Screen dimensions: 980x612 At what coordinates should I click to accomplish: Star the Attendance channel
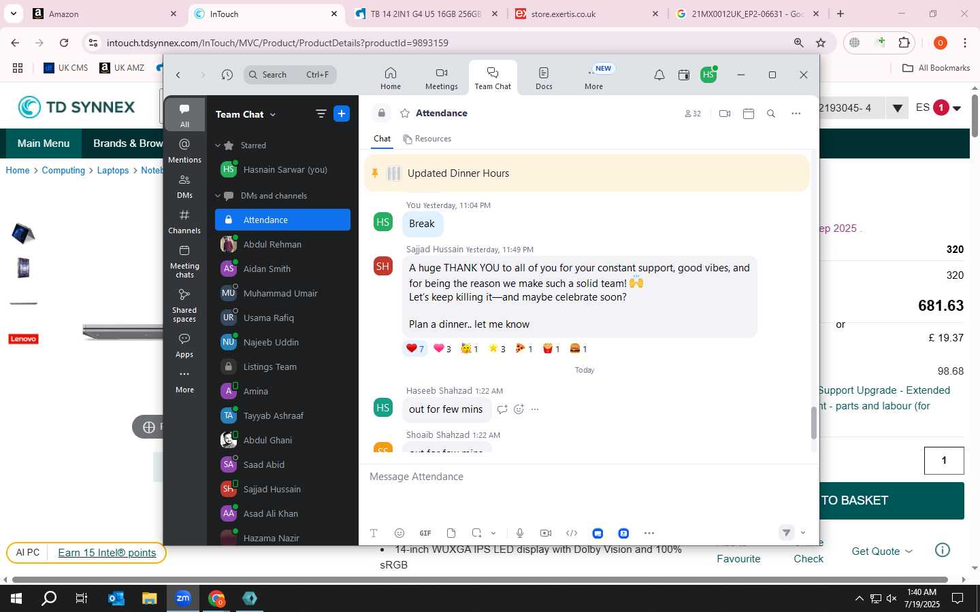click(x=405, y=113)
